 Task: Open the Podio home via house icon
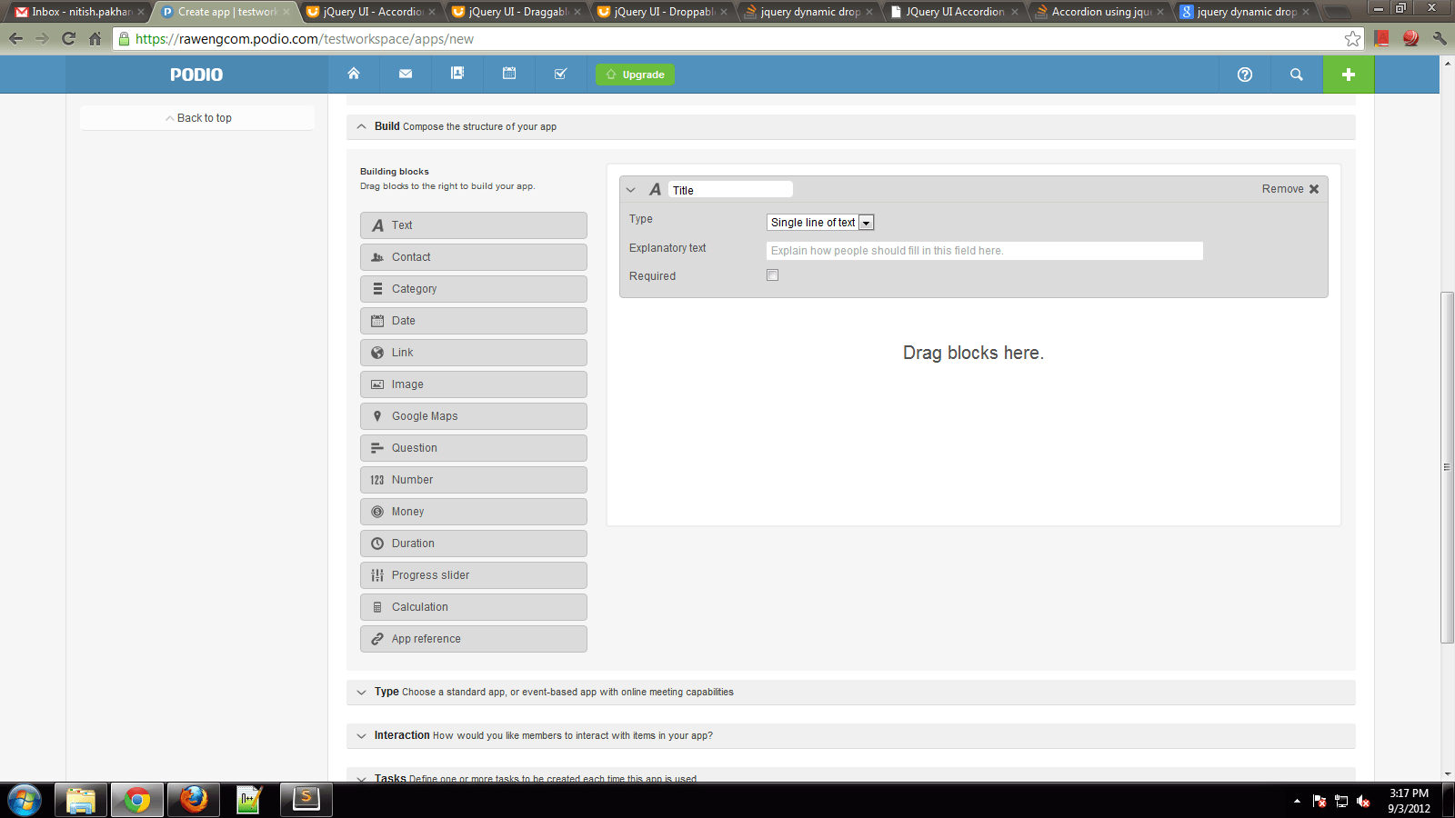354,74
